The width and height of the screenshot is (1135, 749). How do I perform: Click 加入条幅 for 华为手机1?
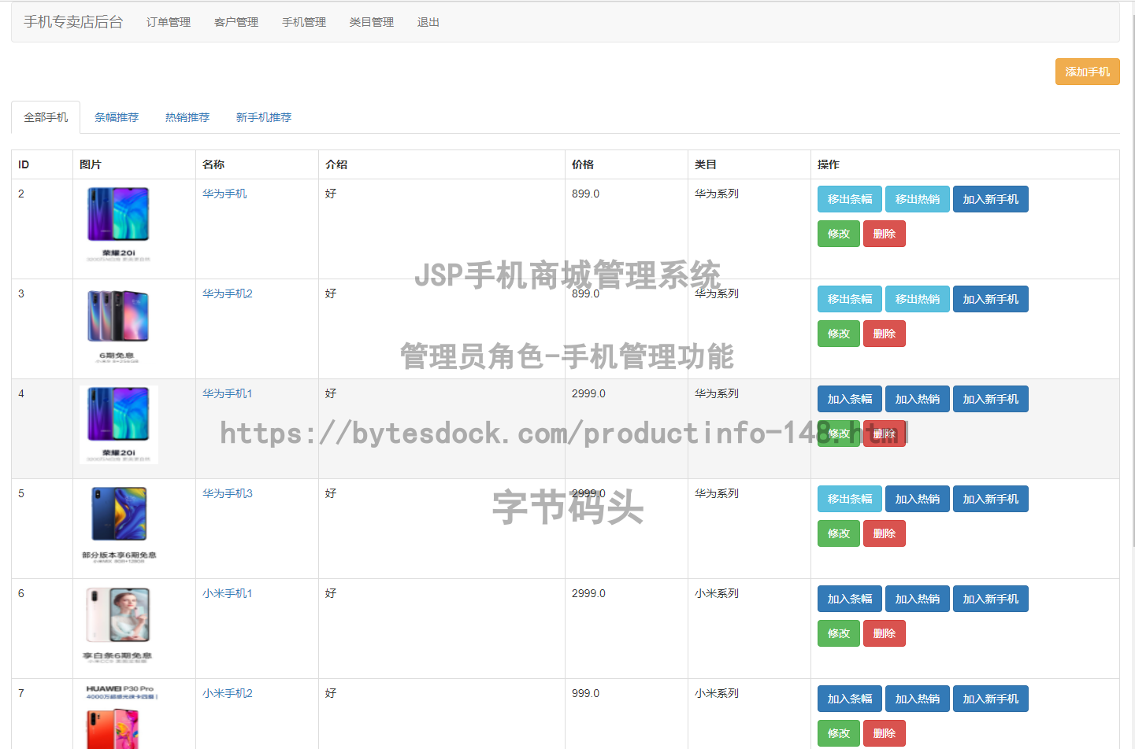850,399
